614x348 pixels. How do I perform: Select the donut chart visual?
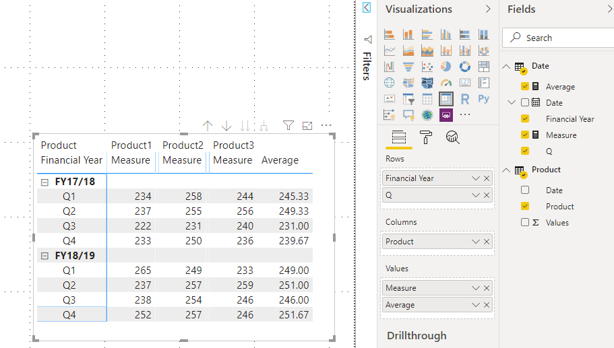point(465,67)
